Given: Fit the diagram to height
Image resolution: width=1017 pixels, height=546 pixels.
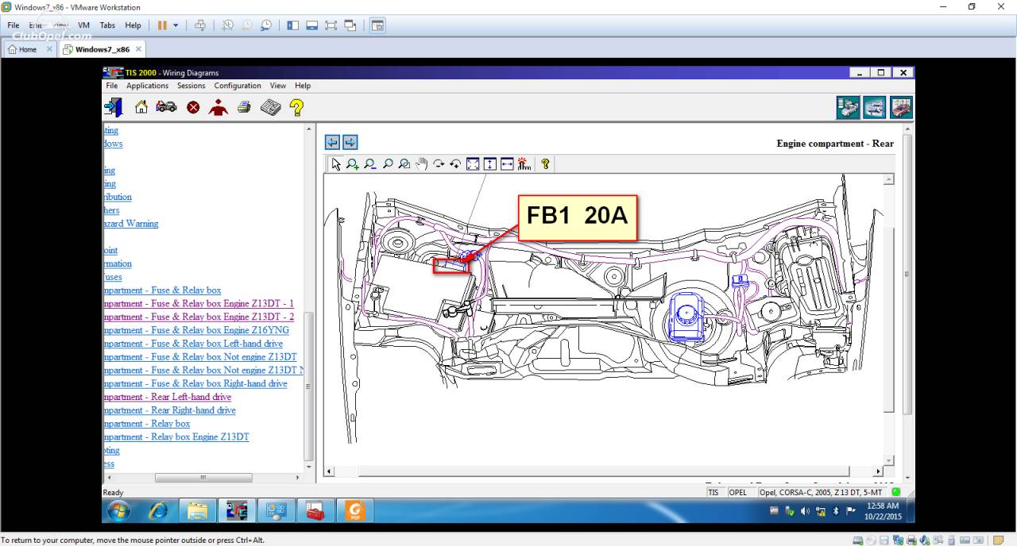Looking at the screenshot, I should [490, 164].
